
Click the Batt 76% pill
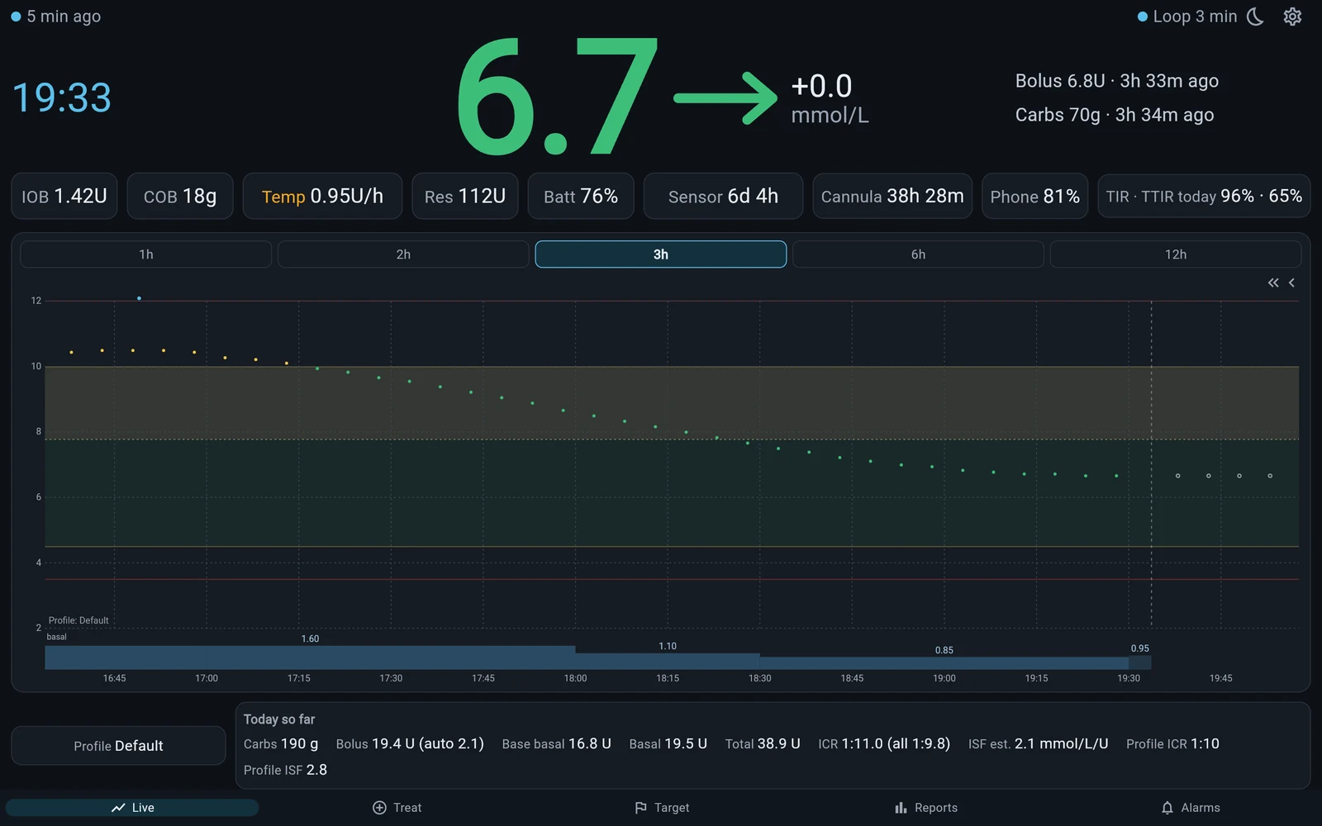[x=581, y=197]
